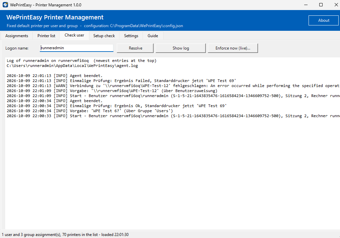340x238 pixels.
Task: Select the Check user tab
Action: (74, 35)
